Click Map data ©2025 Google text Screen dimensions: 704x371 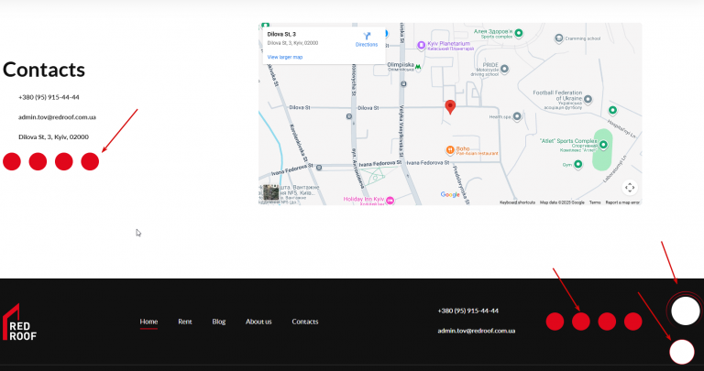click(562, 202)
